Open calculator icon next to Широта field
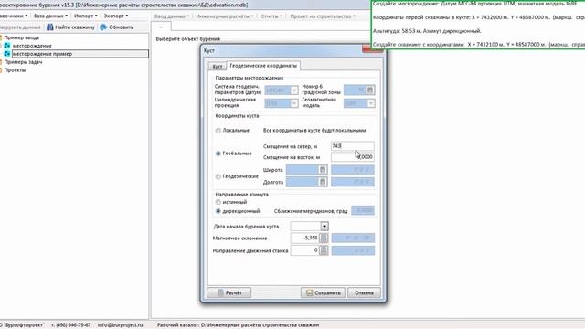The image size is (585, 329). coord(323,170)
